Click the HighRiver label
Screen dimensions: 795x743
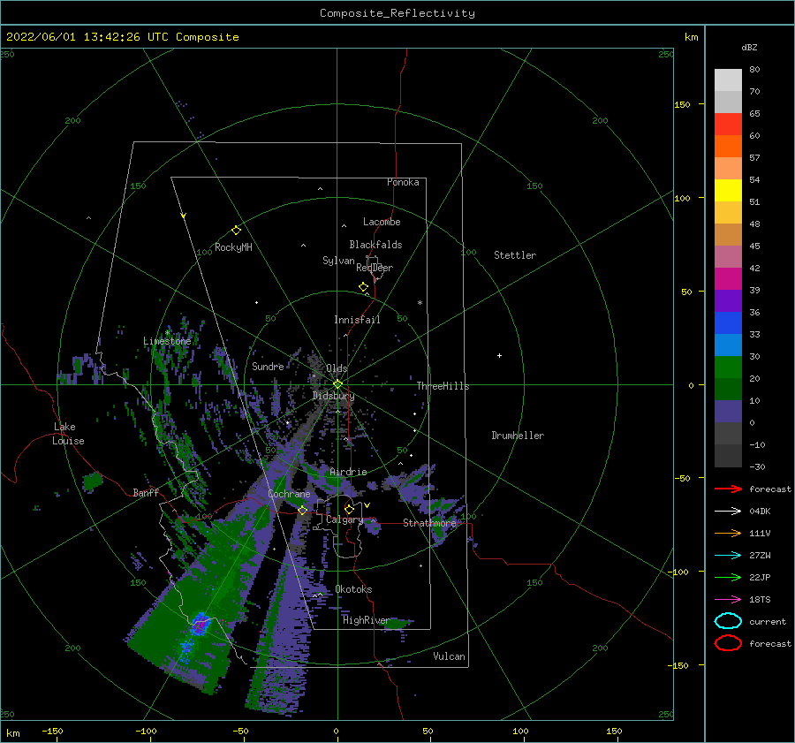tap(366, 620)
